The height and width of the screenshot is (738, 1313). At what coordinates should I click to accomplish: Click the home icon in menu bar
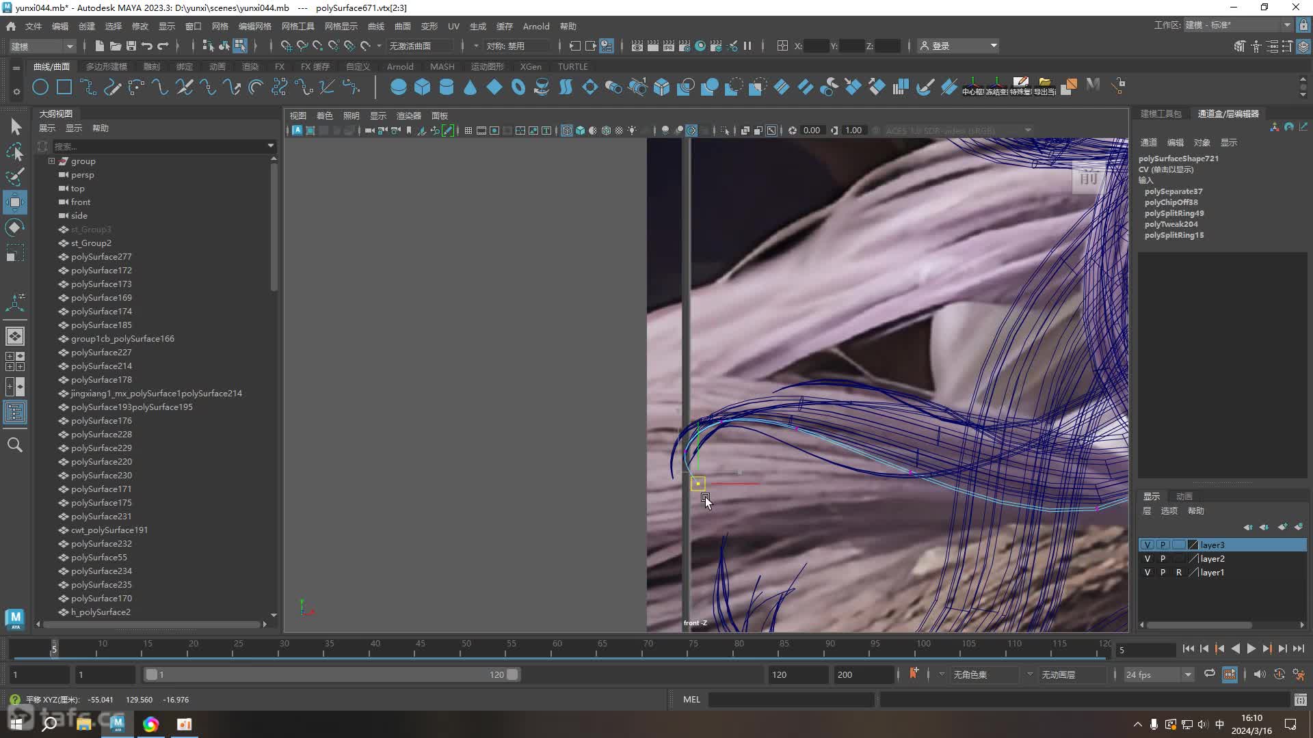11,26
